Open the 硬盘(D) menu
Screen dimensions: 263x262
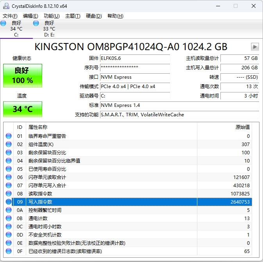[94, 16]
